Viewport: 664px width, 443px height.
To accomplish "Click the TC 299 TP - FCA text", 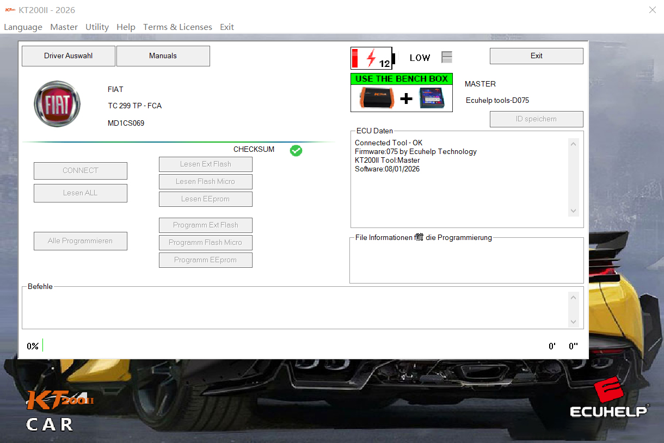I will point(134,106).
